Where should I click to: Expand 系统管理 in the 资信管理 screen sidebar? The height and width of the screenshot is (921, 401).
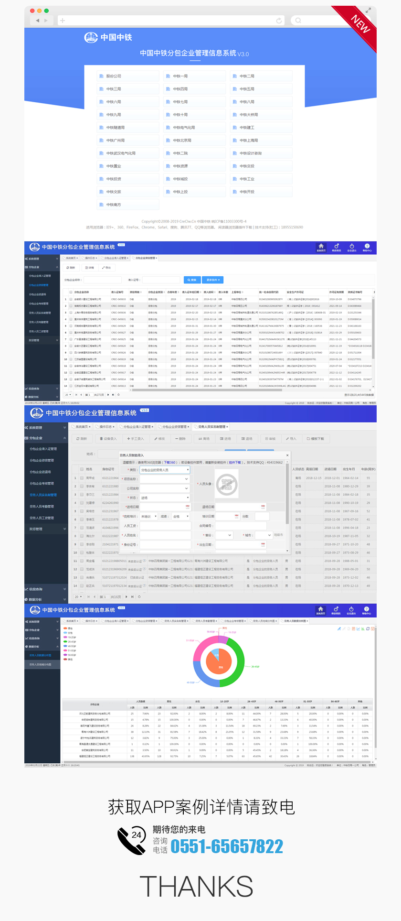(x=42, y=259)
